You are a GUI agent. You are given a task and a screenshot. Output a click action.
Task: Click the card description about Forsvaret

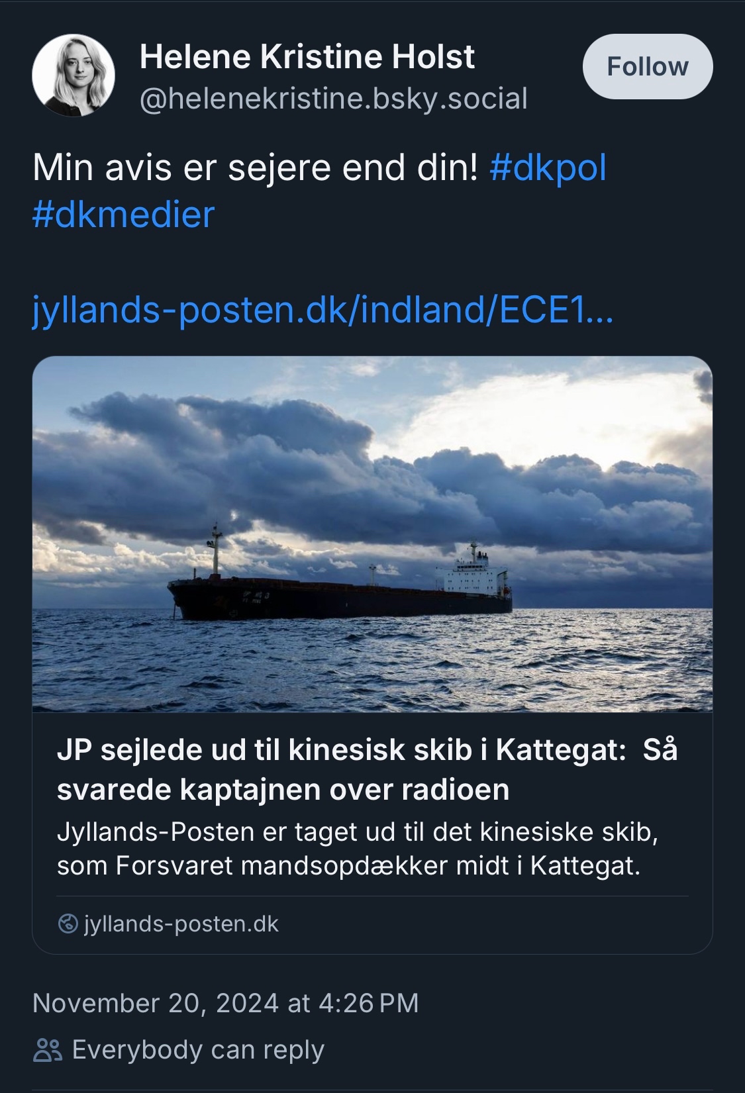pos(357,849)
